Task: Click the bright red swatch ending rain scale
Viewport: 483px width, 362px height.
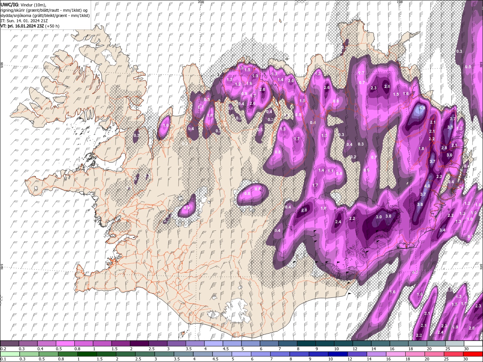Action: tap(473, 354)
